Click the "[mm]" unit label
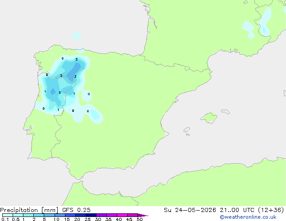This screenshot has height=221, width=286. (50, 210)
